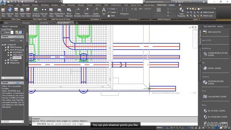Choose the Leader annotation tool
The height and width of the screenshot is (130, 231).
coord(113,12)
